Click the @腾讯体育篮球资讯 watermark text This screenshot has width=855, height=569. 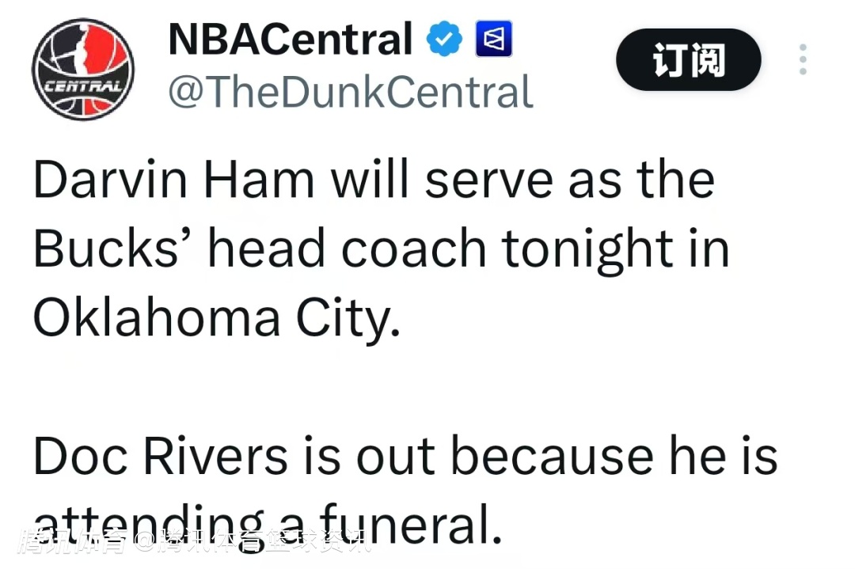click(255, 543)
